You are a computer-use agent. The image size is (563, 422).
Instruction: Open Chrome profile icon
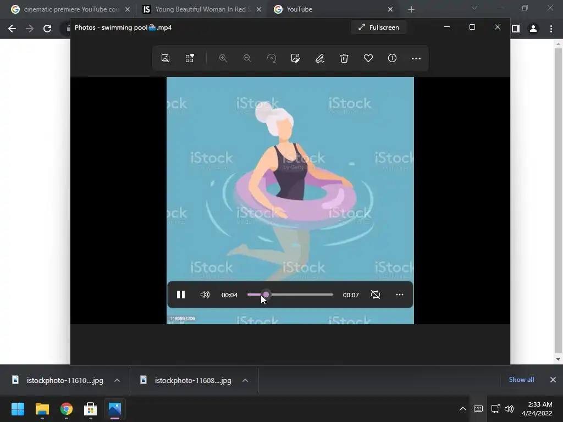533,29
